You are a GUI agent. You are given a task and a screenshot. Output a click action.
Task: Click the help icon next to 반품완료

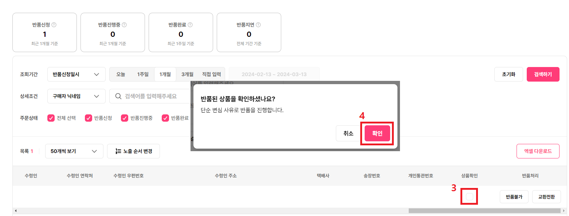pos(190,25)
